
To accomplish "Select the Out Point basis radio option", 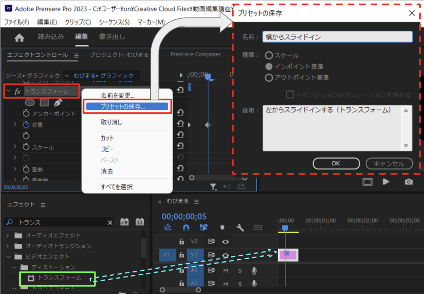I will [x=269, y=78].
